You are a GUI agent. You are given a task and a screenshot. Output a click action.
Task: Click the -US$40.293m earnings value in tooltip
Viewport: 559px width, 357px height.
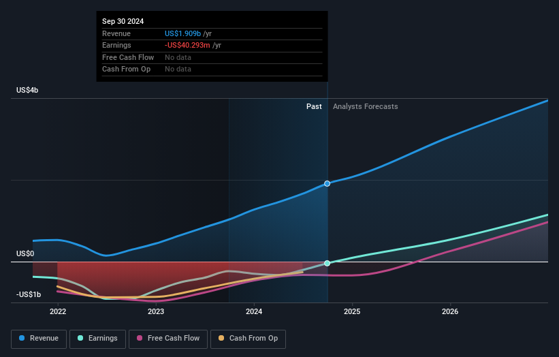pyautogui.click(x=189, y=45)
